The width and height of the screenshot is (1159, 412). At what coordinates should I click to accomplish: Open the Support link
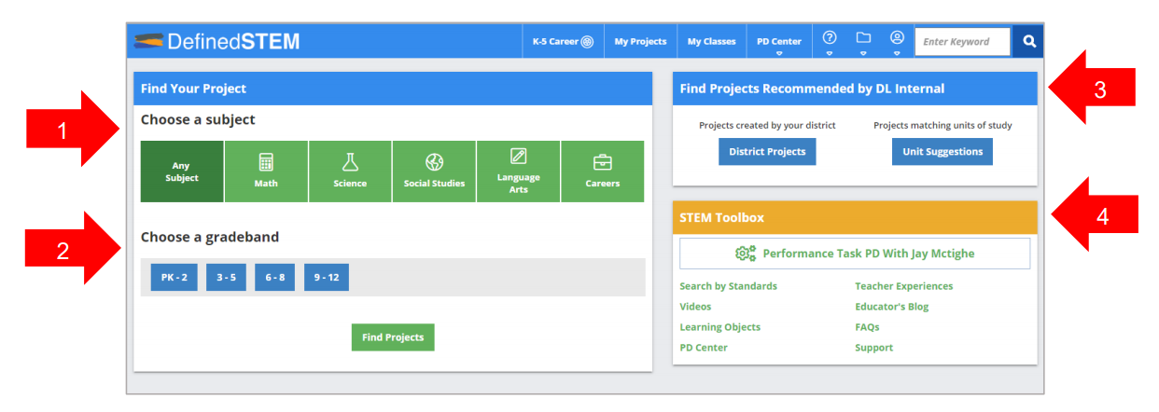coord(874,348)
